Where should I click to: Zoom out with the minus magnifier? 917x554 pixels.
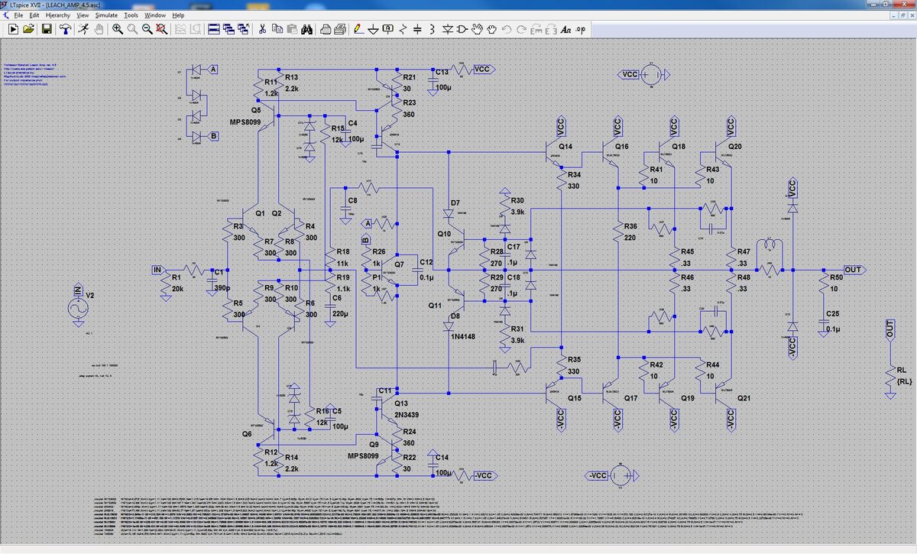tap(147, 29)
